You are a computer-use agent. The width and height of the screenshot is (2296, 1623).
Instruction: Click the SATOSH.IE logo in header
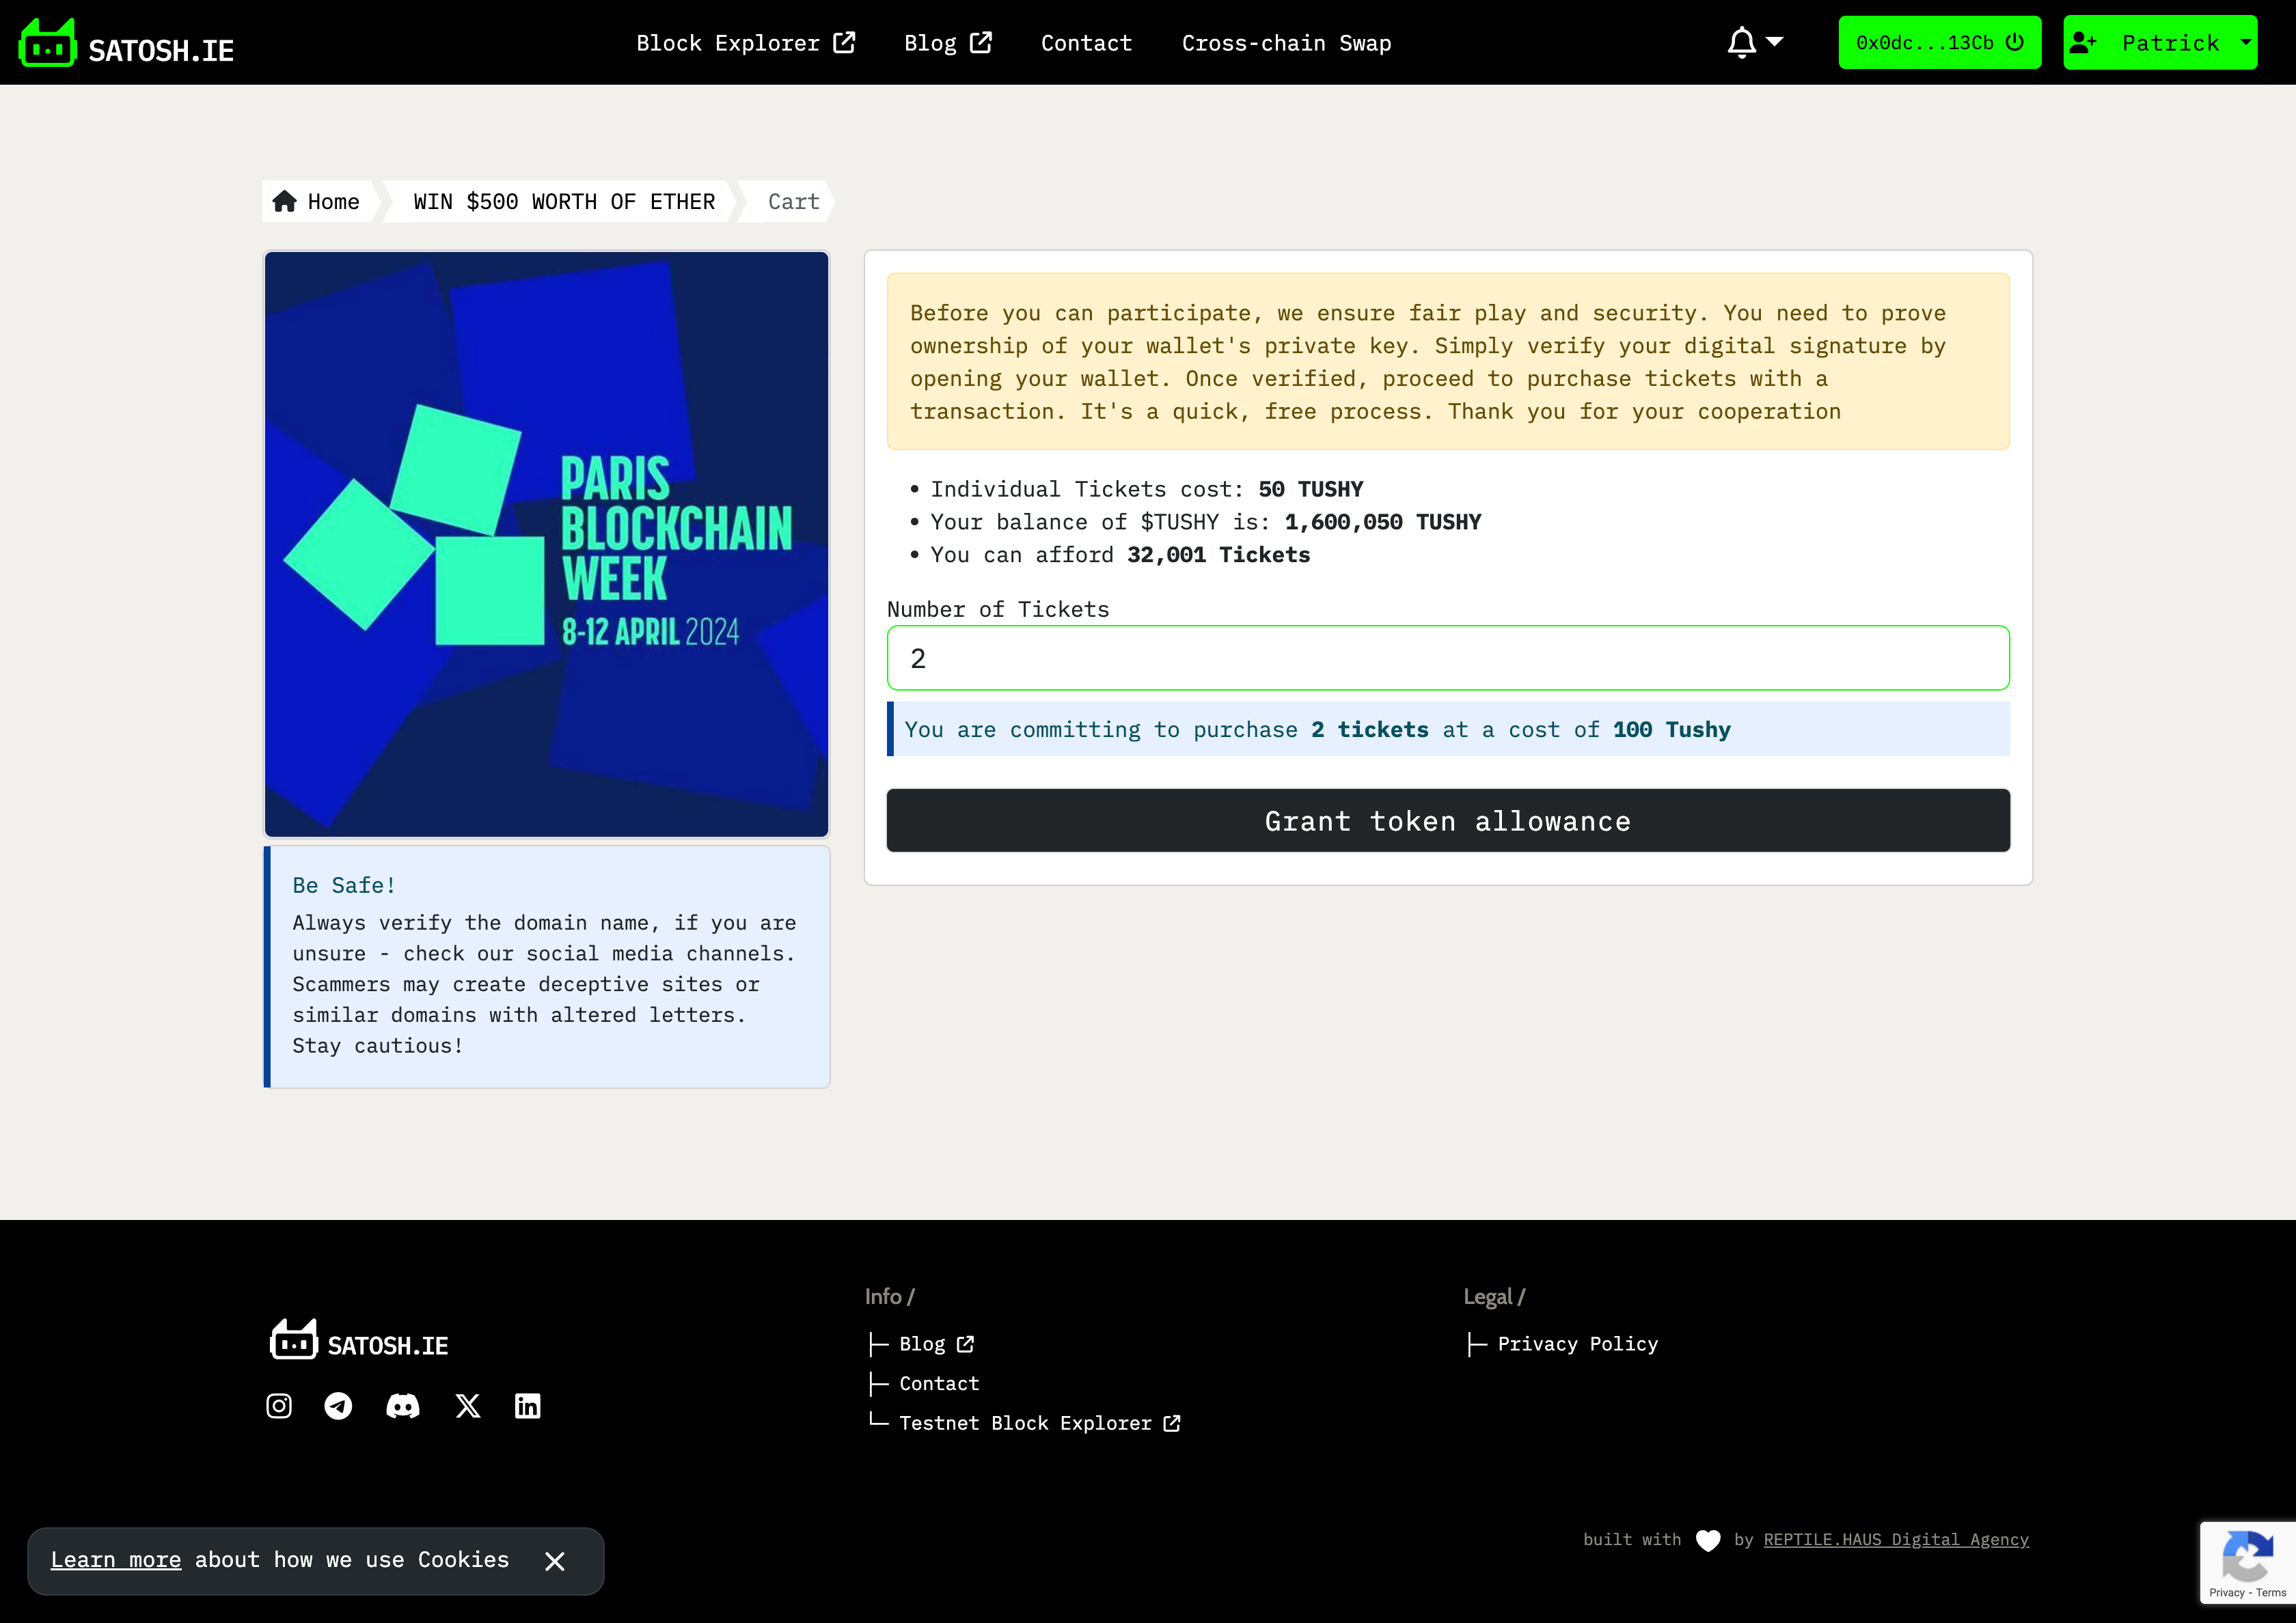tap(126, 43)
